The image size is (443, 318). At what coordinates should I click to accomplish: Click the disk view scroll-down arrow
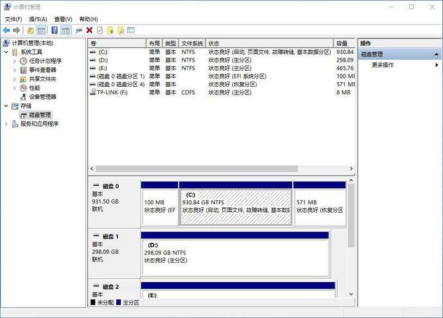tap(351, 294)
